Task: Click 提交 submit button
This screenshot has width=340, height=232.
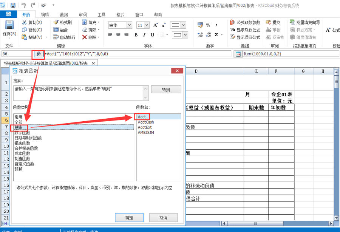Action: tap(273, 22)
